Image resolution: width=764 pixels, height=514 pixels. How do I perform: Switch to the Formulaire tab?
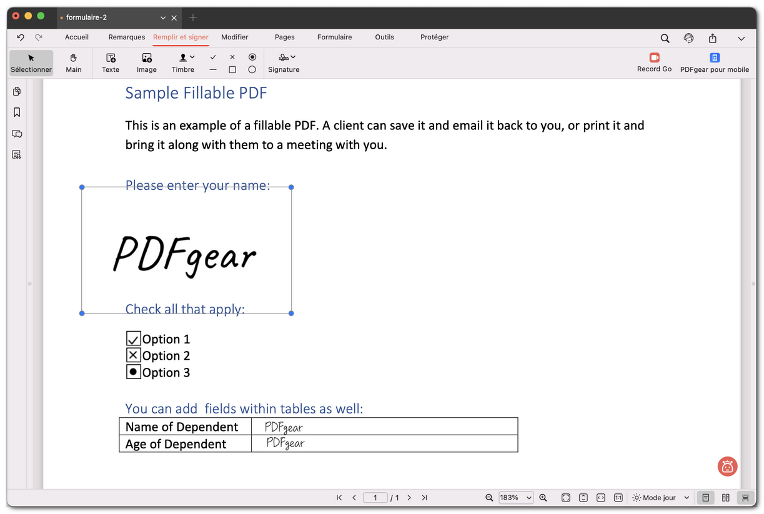pyautogui.click(x=334, y=37)
